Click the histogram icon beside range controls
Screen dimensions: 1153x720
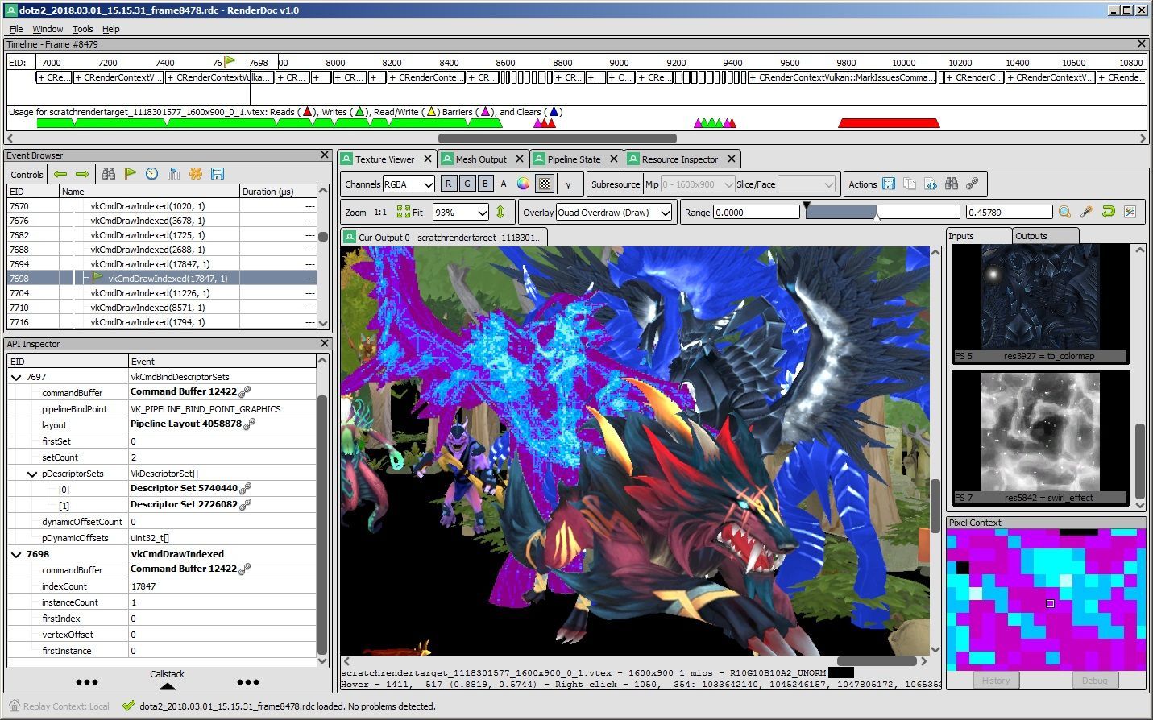(1130, 212)
